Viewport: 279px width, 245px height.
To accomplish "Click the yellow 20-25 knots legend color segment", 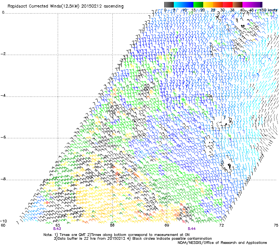I will click(x=208, y=5).
